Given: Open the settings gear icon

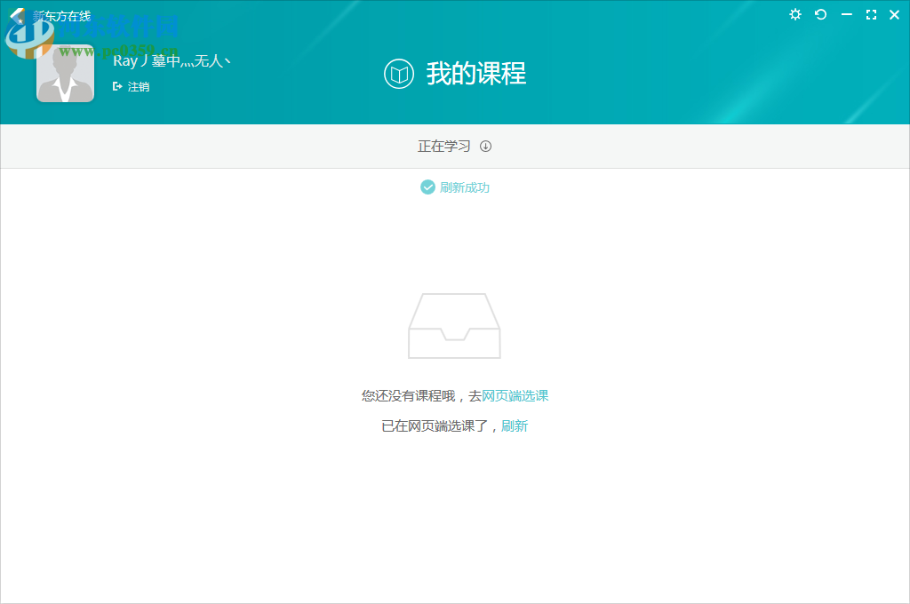Looking at the screenshot, I should coord(794,15).
